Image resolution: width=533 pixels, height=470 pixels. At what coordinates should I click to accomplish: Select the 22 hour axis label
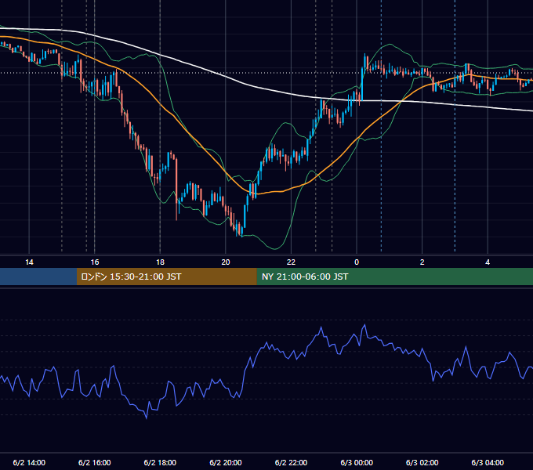[291, 262]
